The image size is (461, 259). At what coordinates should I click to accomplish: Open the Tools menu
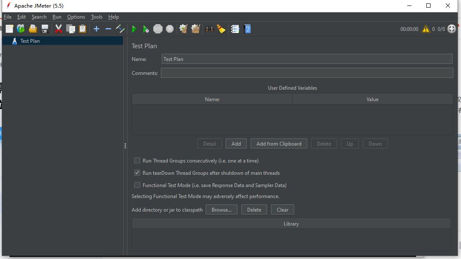tap(97, 17)
